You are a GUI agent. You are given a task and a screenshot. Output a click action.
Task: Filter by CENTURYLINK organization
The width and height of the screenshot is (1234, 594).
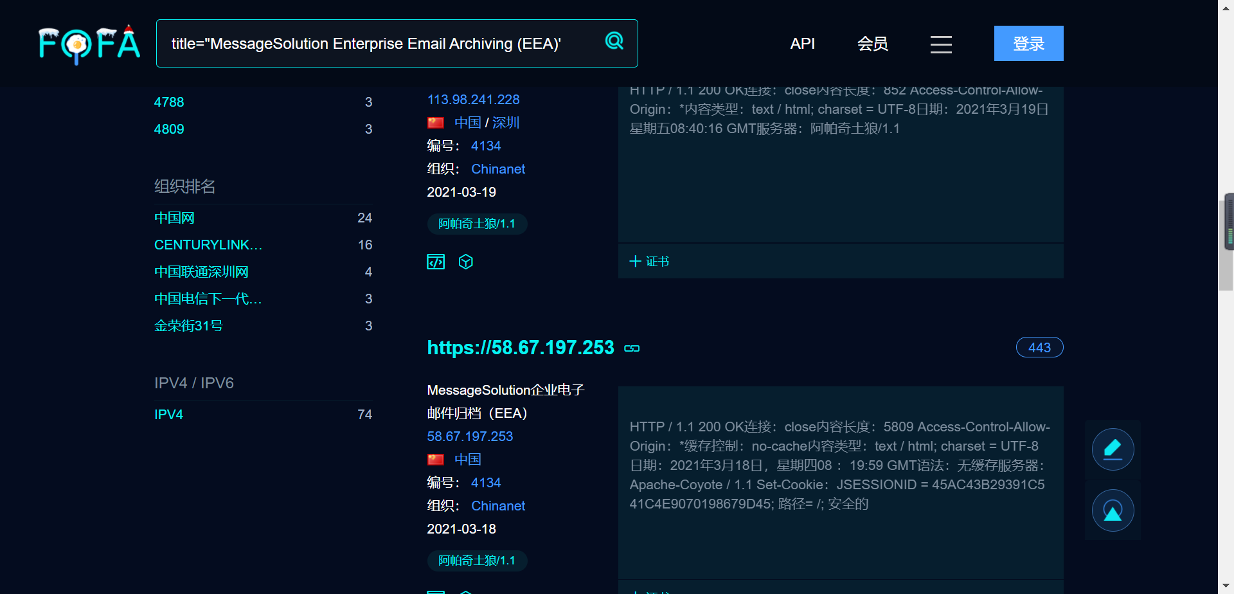(x=208, y=245)
